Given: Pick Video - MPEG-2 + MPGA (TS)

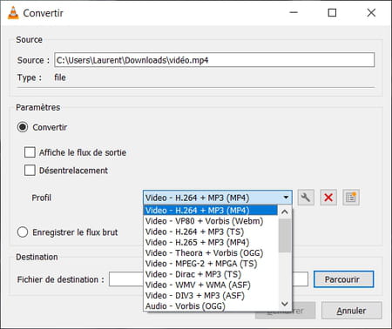Looking at the screenshot, I should pos(210,264).
